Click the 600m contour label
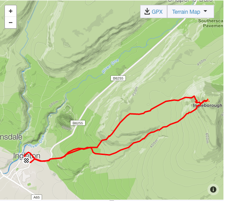 click(207, 138)
